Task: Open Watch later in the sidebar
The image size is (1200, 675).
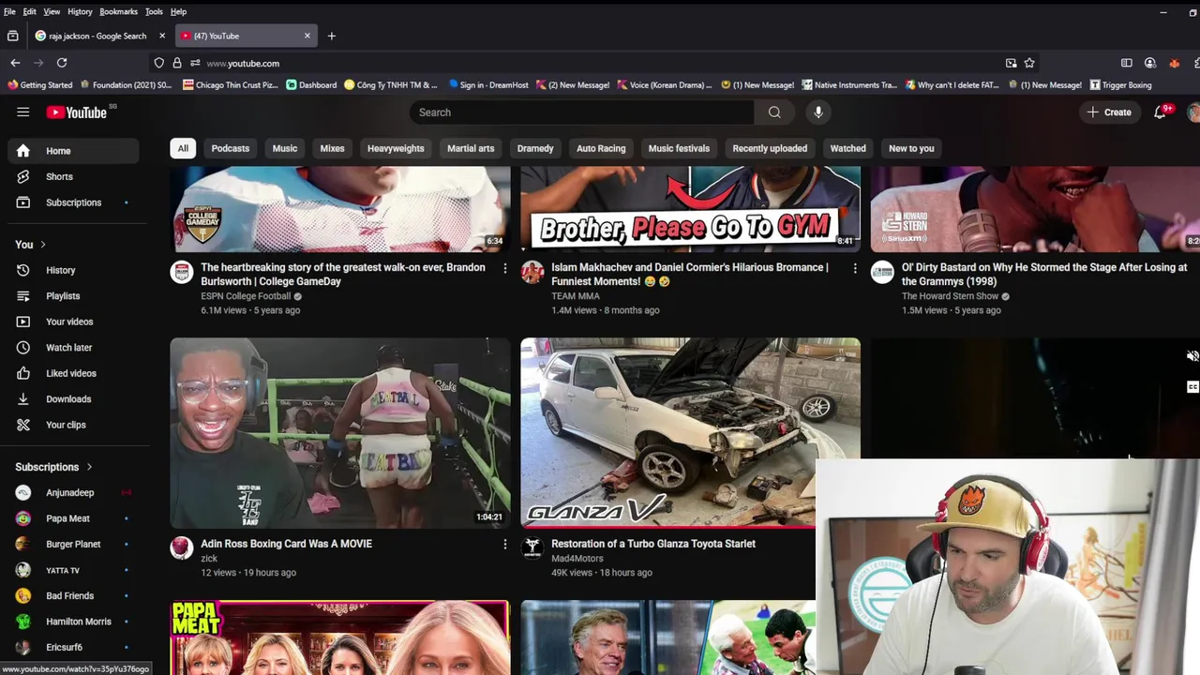Action: (x=73, y=348)
